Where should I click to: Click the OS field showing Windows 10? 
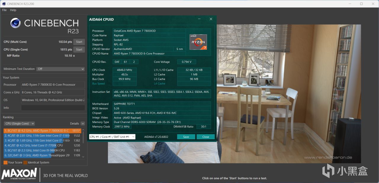click(53, 100)
